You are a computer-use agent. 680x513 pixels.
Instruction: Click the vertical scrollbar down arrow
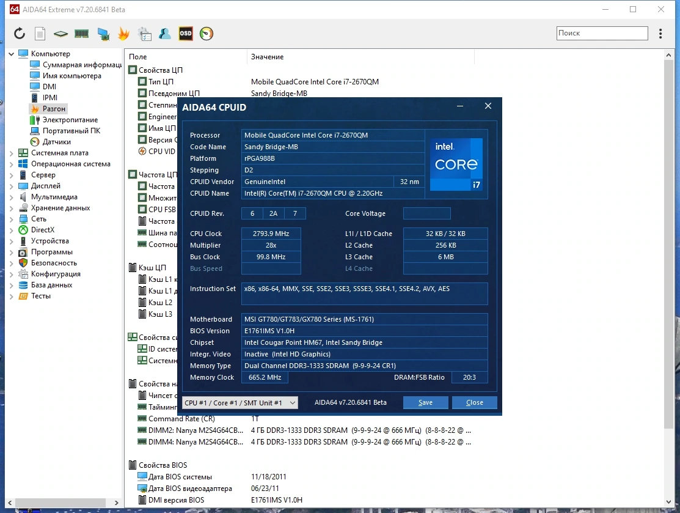click(x=668, y=502)
